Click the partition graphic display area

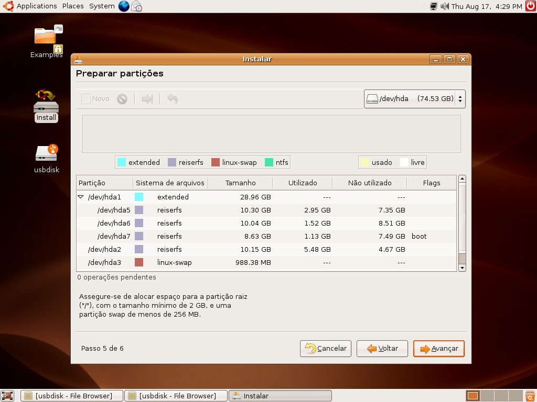pos(271,133)
